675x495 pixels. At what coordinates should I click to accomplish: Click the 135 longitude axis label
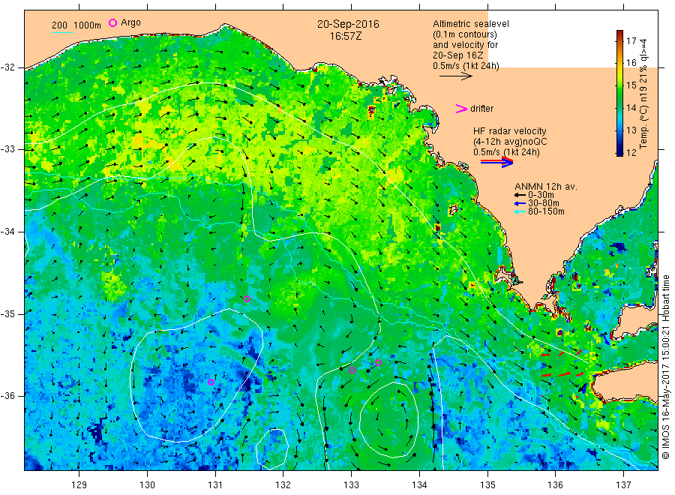pos(487,485)
